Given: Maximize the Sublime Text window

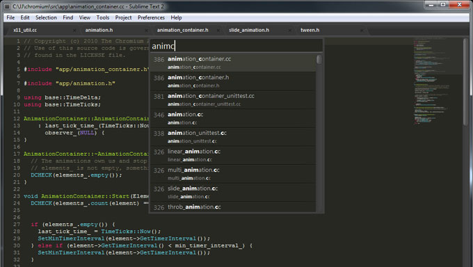Looking at the screenshot, I should tap(443, 5).
